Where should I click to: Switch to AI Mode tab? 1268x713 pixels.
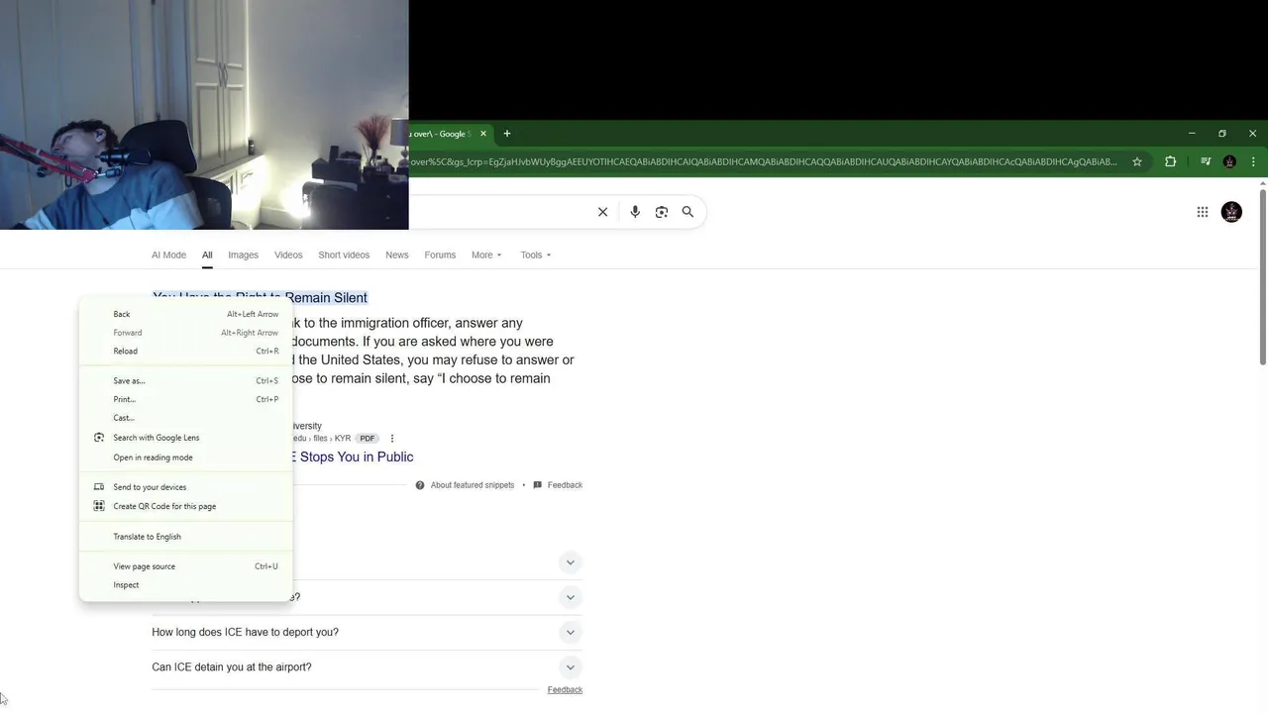point(168,255)
